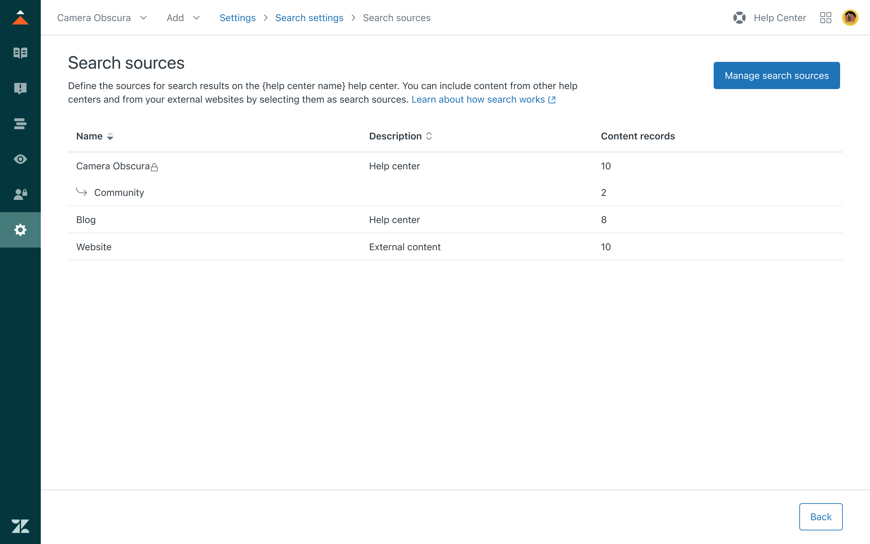The width and height of the screenshot is (870, 544).
Task: Click the Community sub-item tree entry
Action: coord(118,192)
